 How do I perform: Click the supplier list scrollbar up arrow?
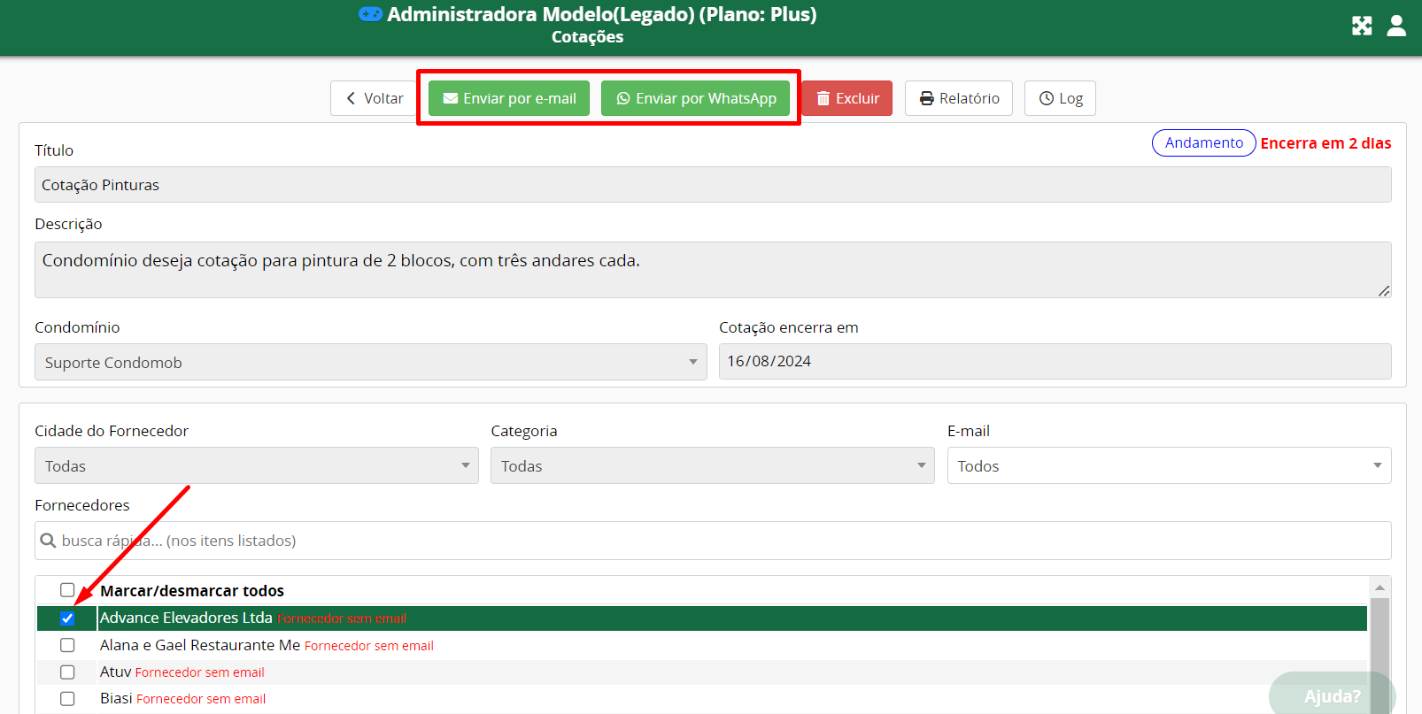pyautogui.click(x=1379, y=587)
